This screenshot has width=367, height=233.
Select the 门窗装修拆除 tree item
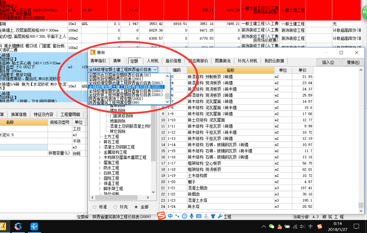pos(121,116)
